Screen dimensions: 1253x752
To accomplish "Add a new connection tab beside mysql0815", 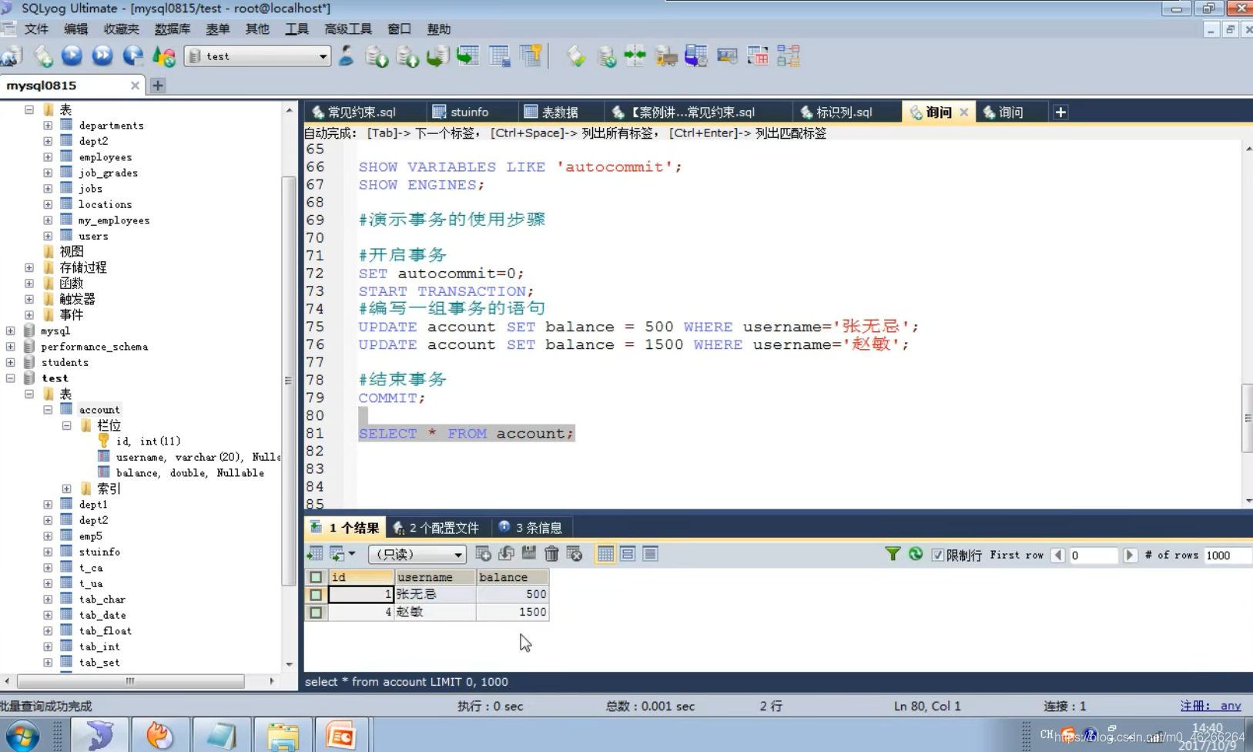I will (158, 86).
